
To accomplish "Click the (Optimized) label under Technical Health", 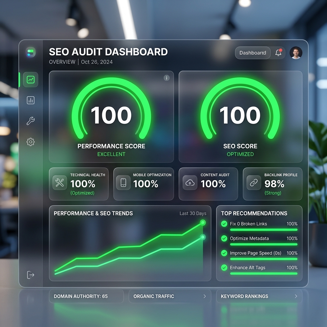I will coord(82,193).
